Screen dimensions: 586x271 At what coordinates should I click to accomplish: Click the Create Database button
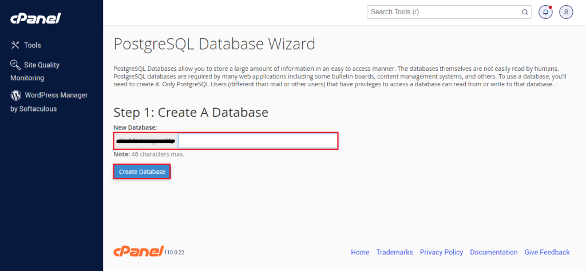142,172
